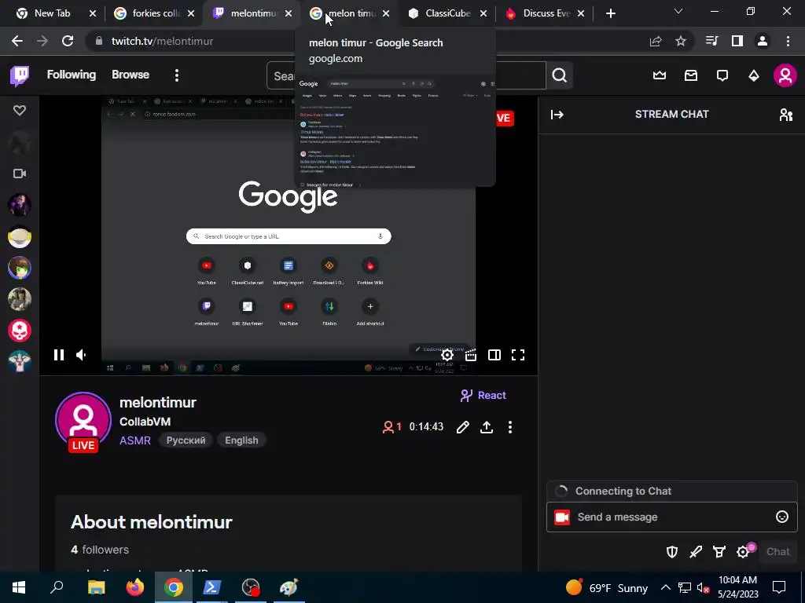Open a new browser tab with plus
This screenshot has width=805, height=603.
(610, 14)
